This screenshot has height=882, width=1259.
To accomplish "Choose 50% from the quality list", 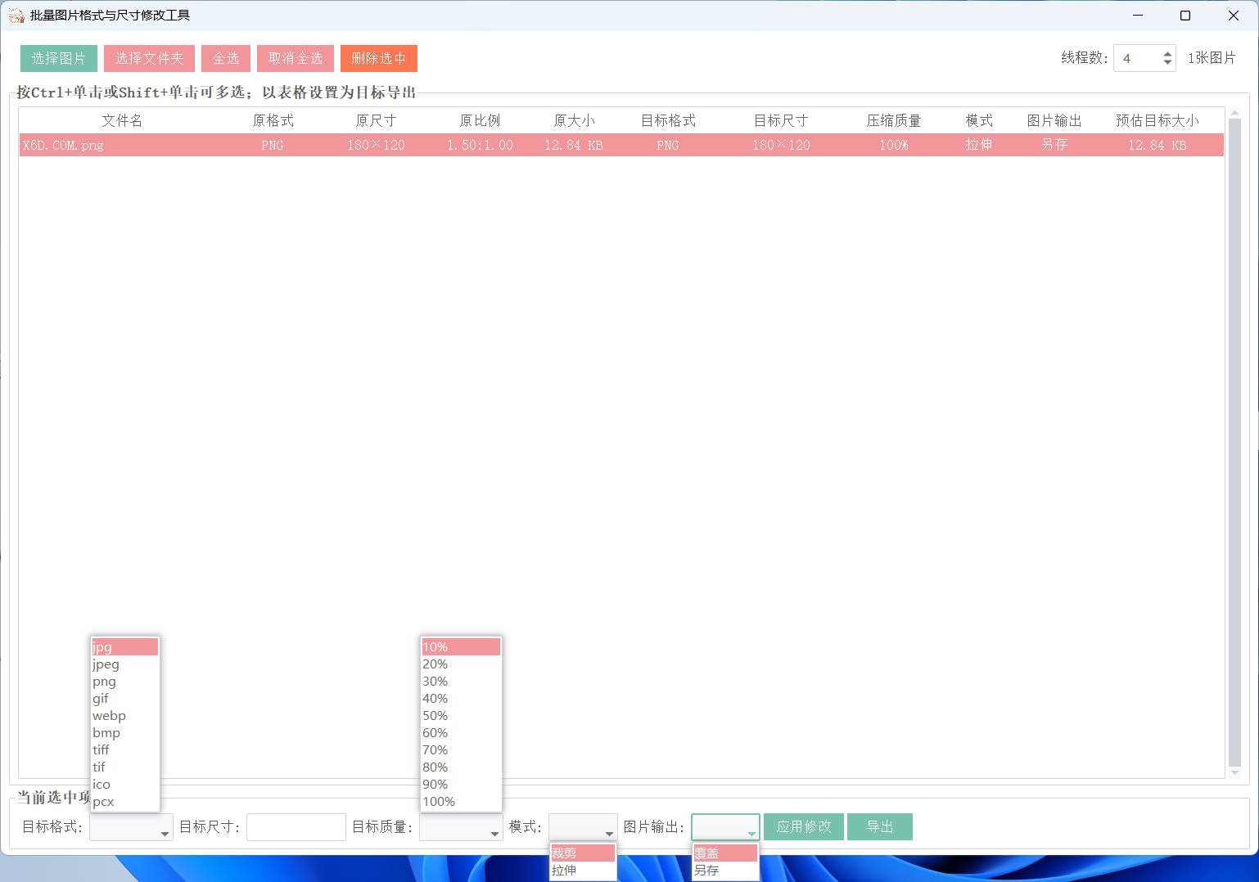I will point(435,715).
